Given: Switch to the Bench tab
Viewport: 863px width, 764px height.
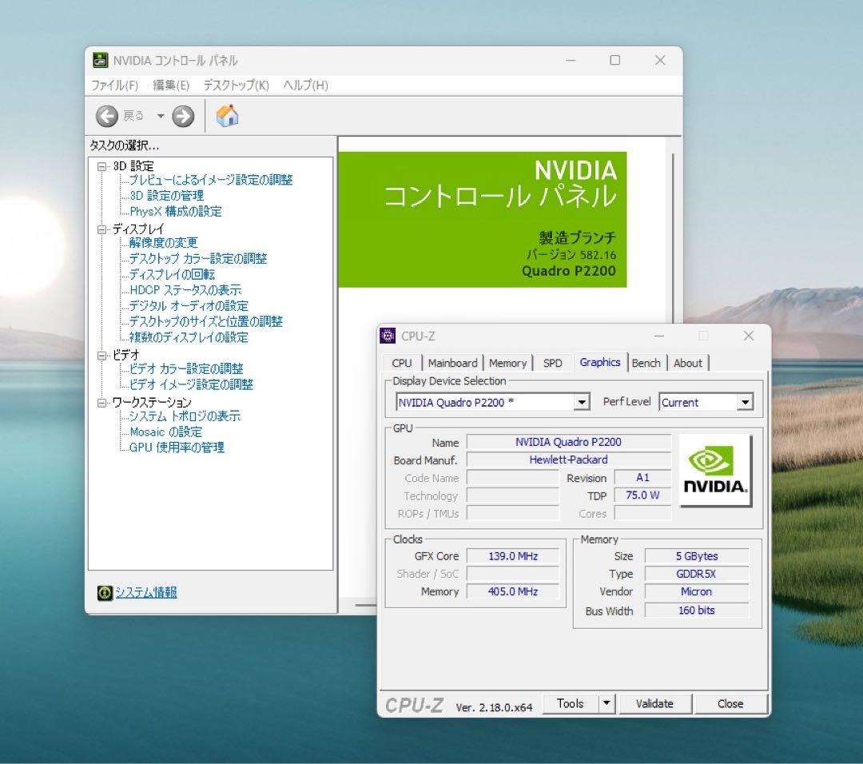Looking at the screenshot, I should pos(646,364).
